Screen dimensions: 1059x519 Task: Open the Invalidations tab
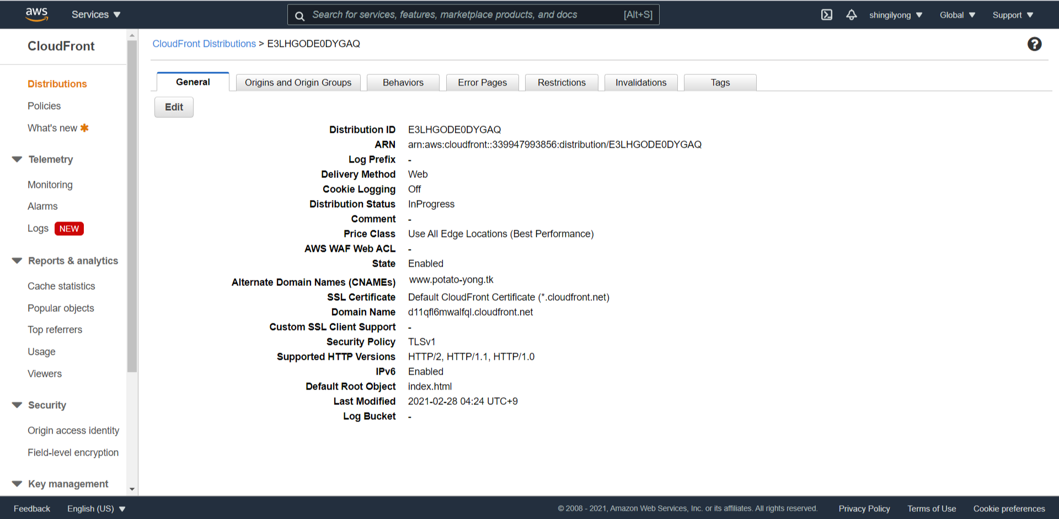point(641,83)
